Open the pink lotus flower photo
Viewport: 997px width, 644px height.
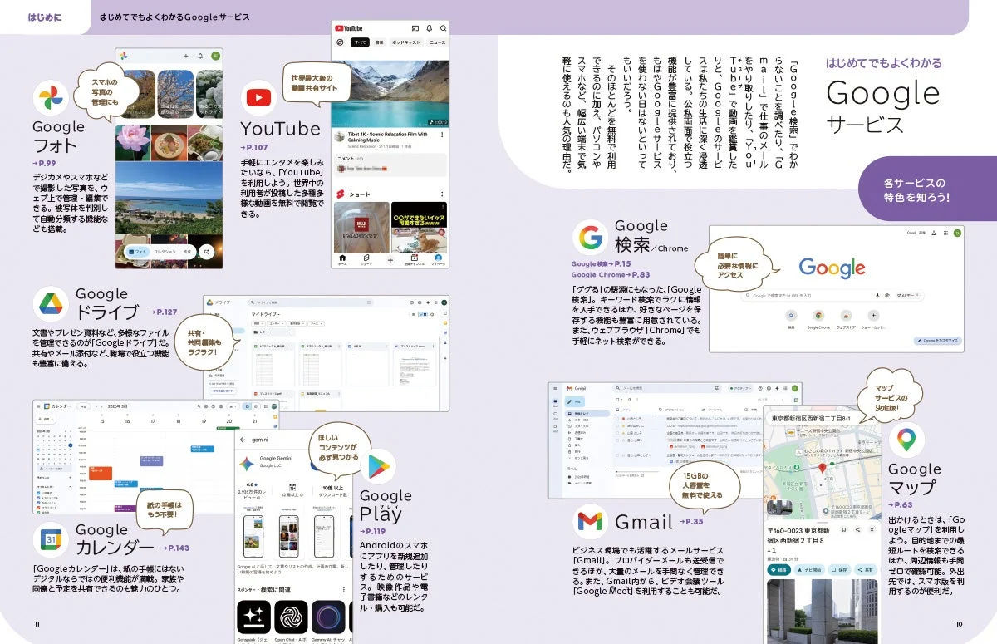(133, 143)
